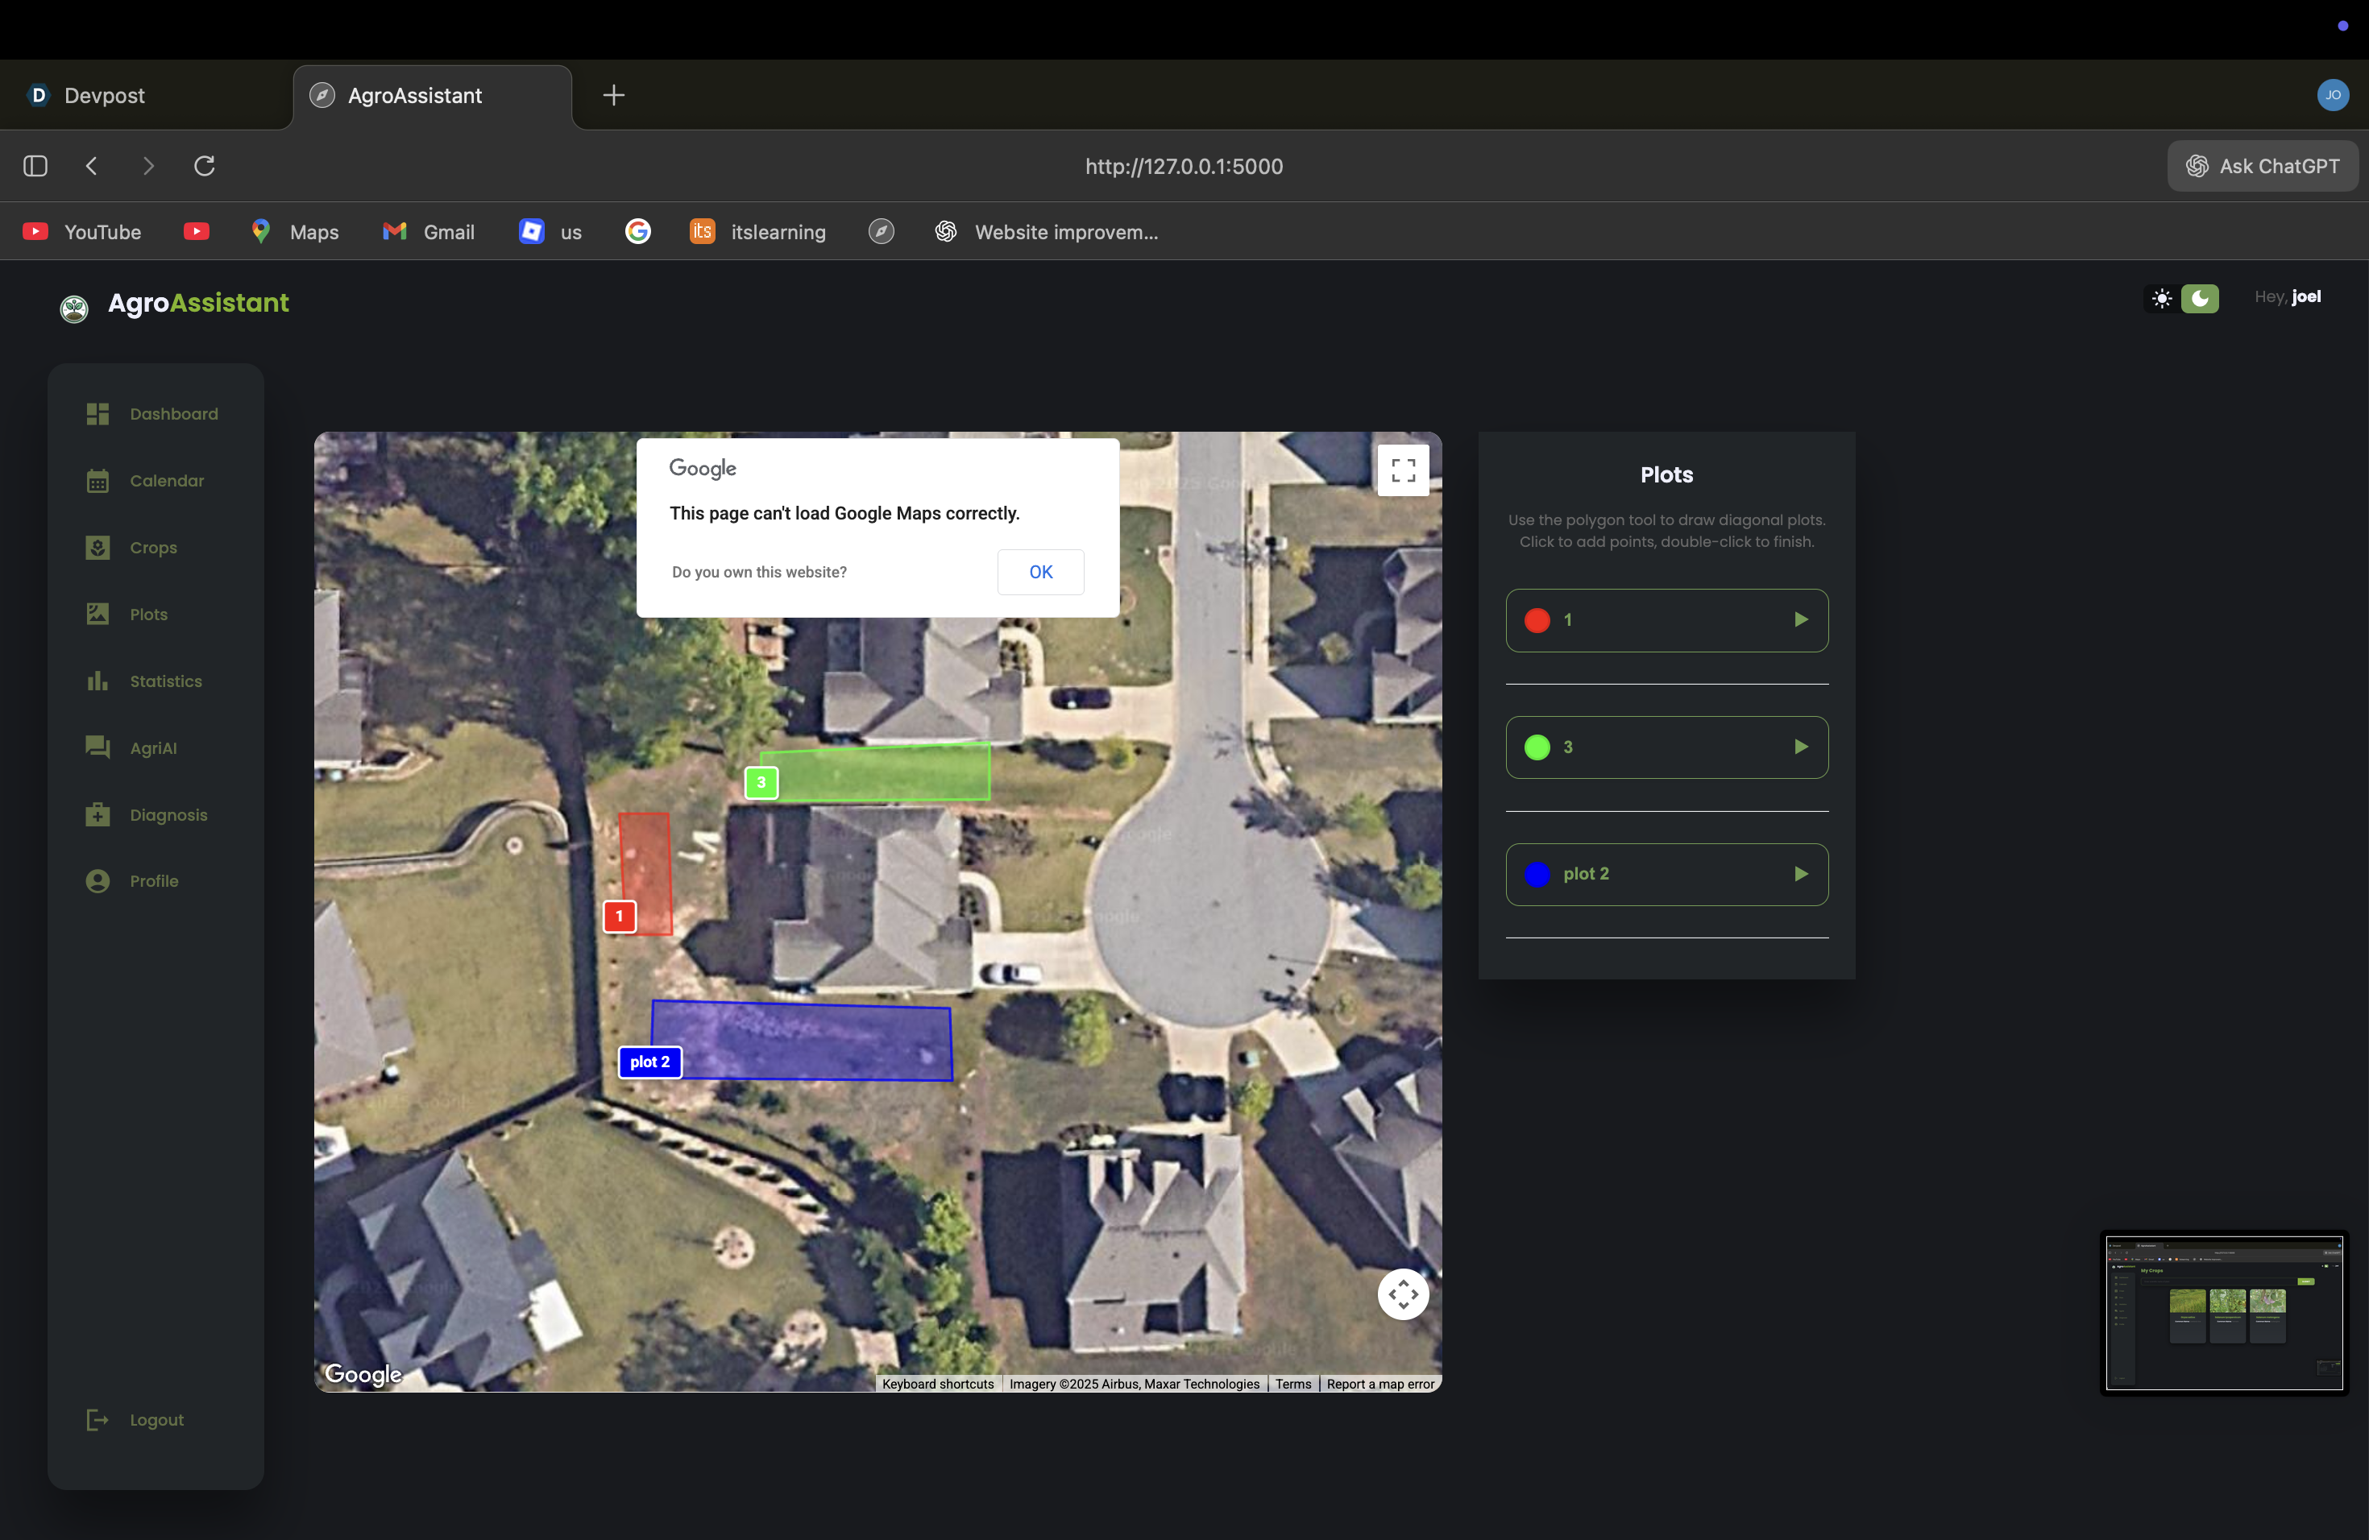Viewport: 2369px width, 1540px height.
Task: Expand plot 3 details arrow
Action: pyautogui.click(x=1799, y=747)
